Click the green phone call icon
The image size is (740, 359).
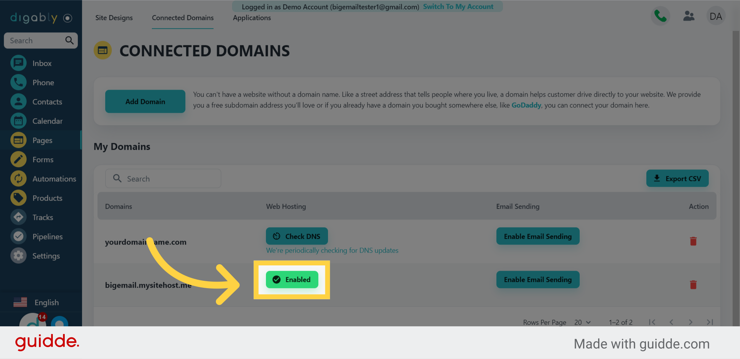point(660,16)
